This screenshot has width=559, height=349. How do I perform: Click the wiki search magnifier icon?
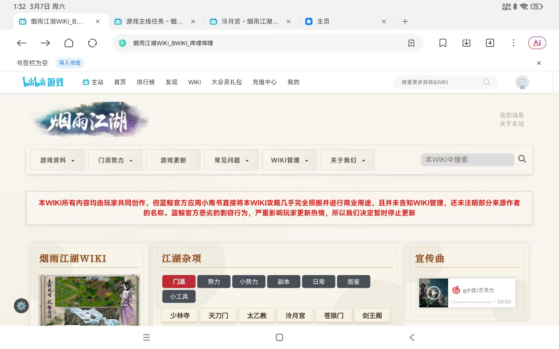click(x=522, y=159)
